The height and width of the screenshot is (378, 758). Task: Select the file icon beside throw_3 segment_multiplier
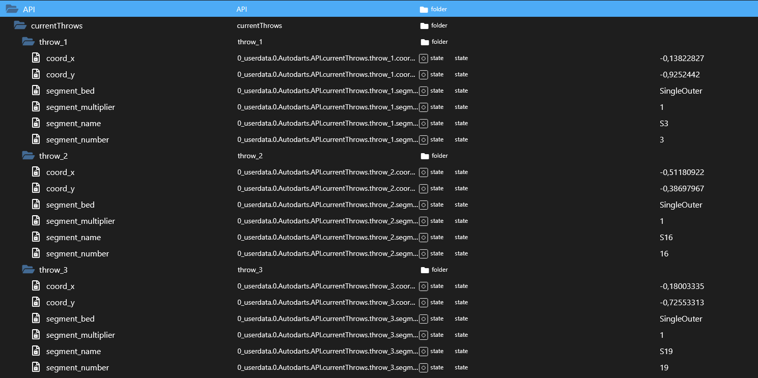[36, 335]
